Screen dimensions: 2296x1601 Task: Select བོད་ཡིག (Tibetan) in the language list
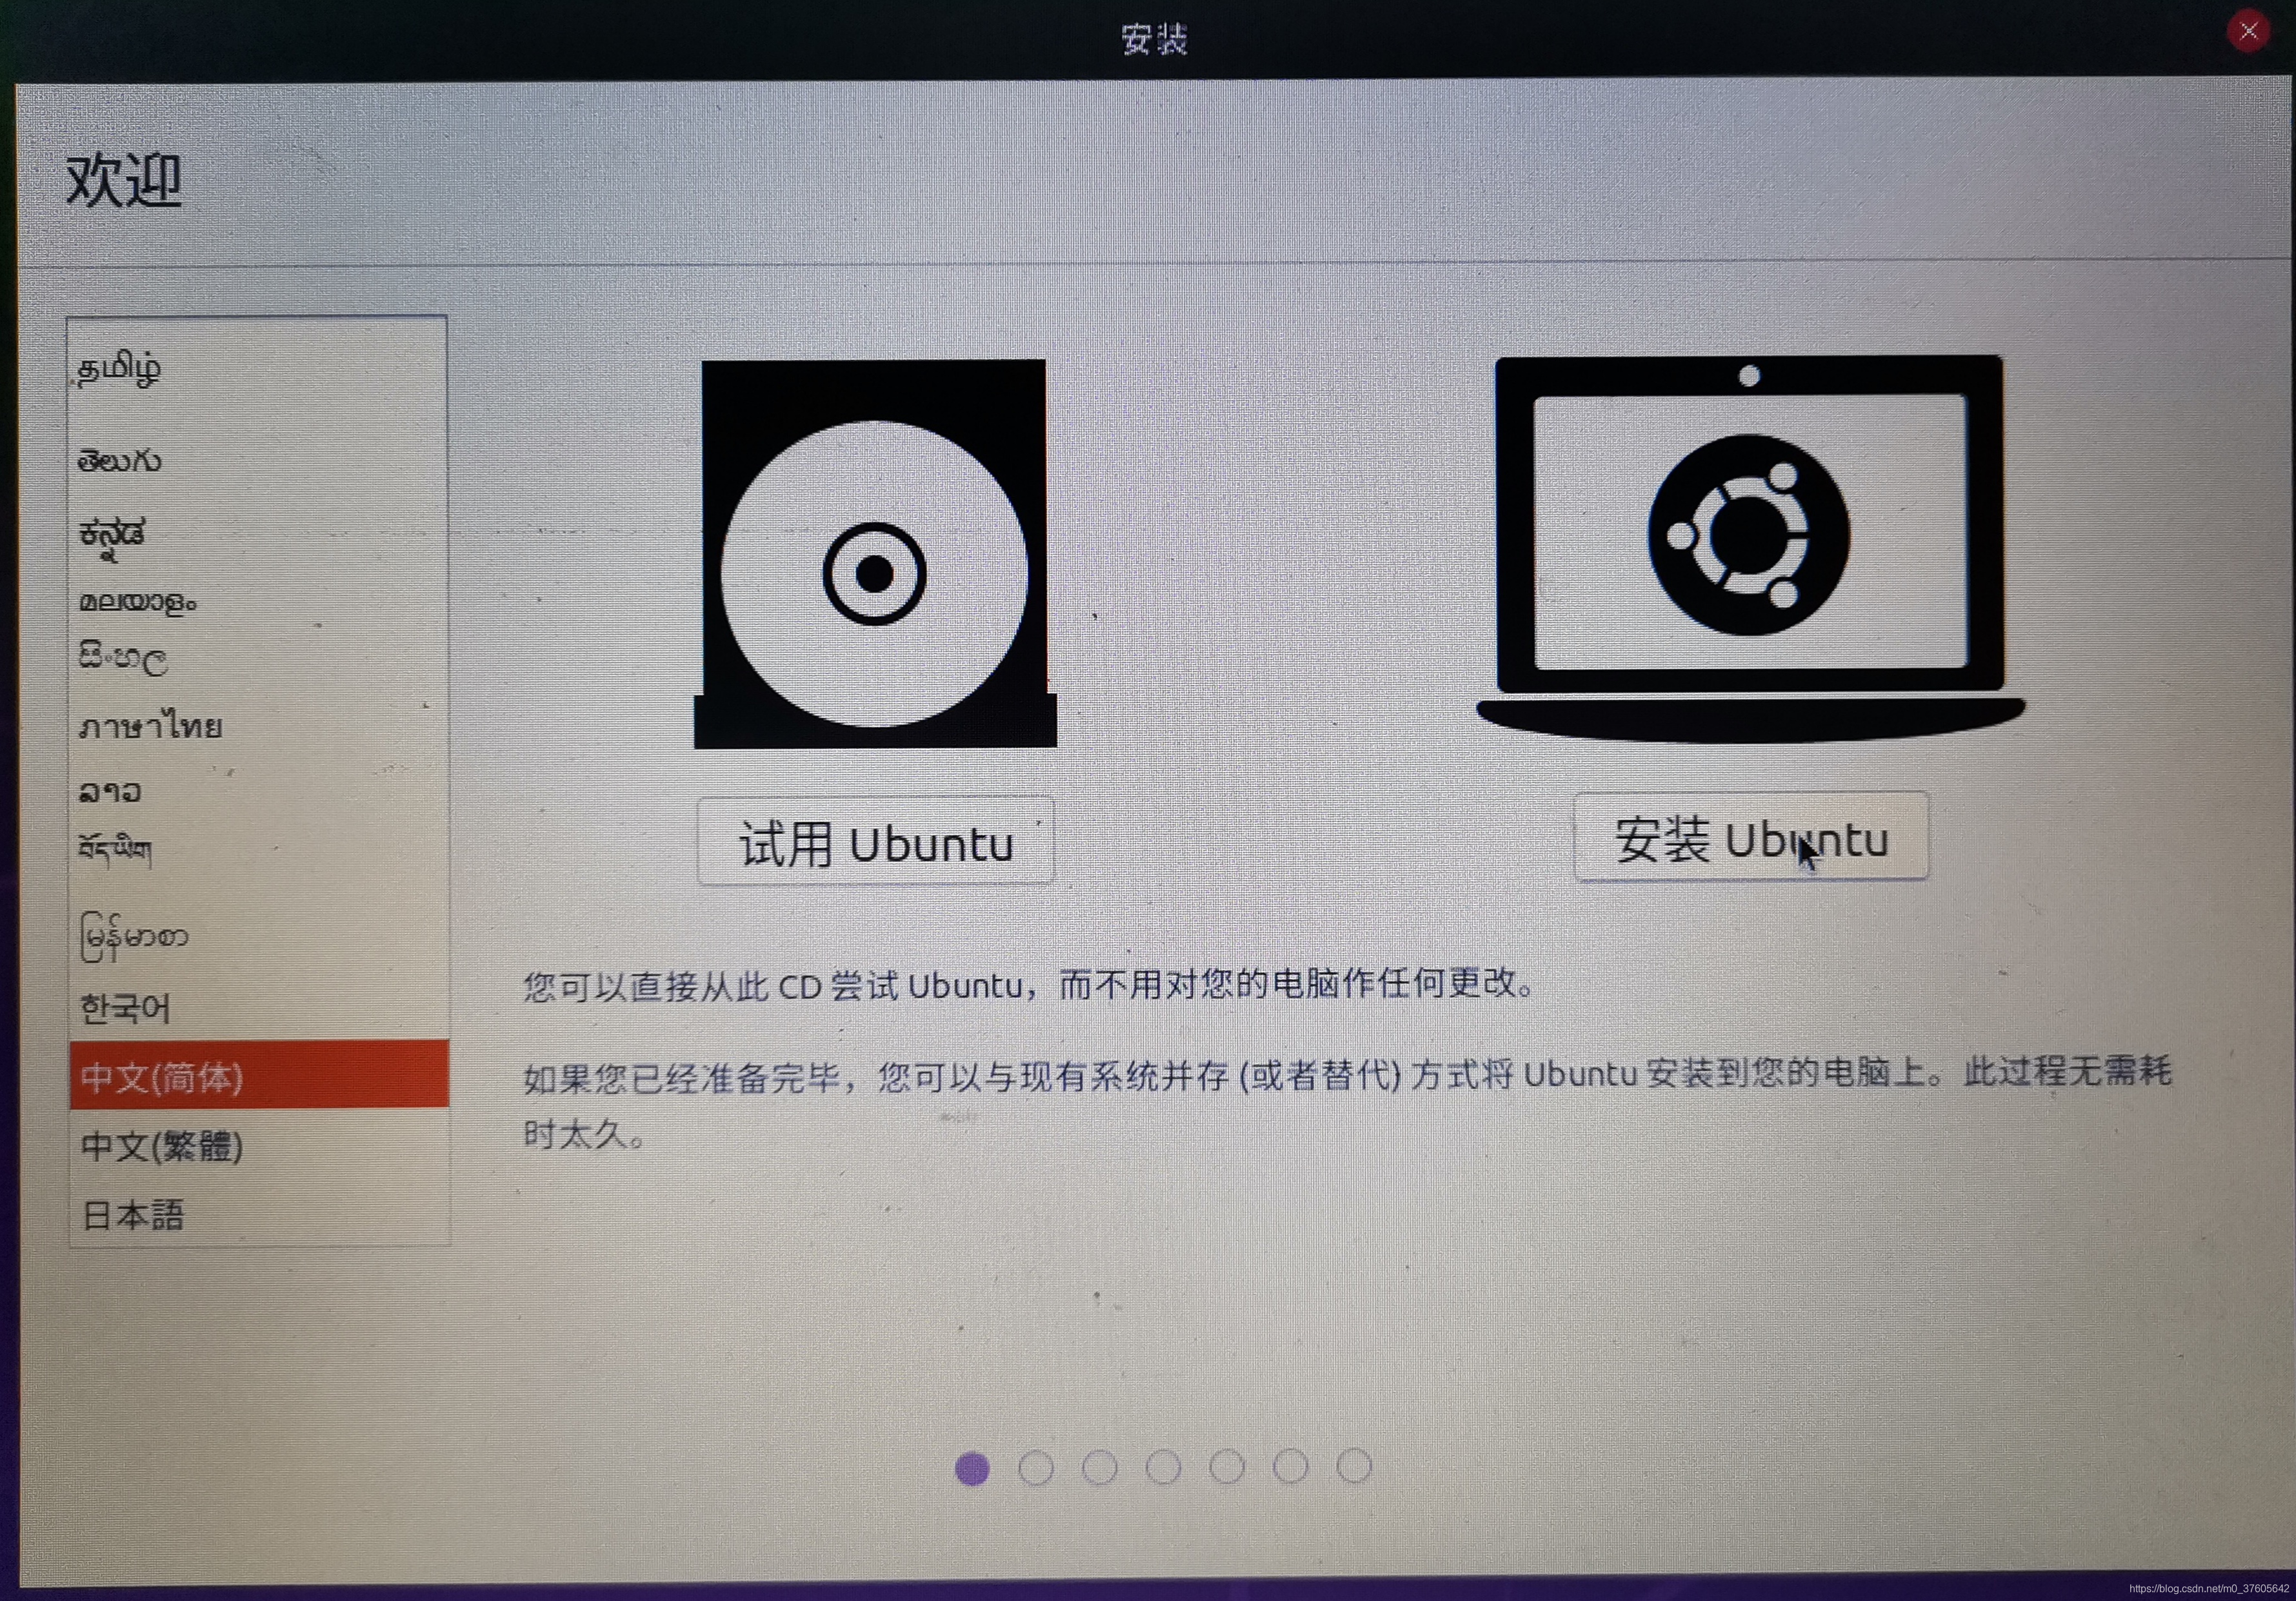pyautogui.click(x=258, y=850)
